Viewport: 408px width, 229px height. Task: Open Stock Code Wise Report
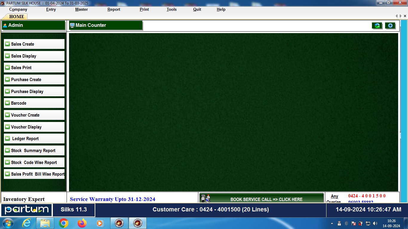pyautogui.click(x=34, y=162)
